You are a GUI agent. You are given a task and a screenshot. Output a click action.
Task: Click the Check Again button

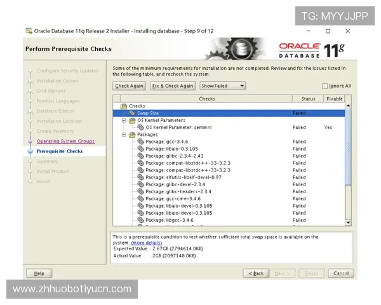click(x=129, y=86)
